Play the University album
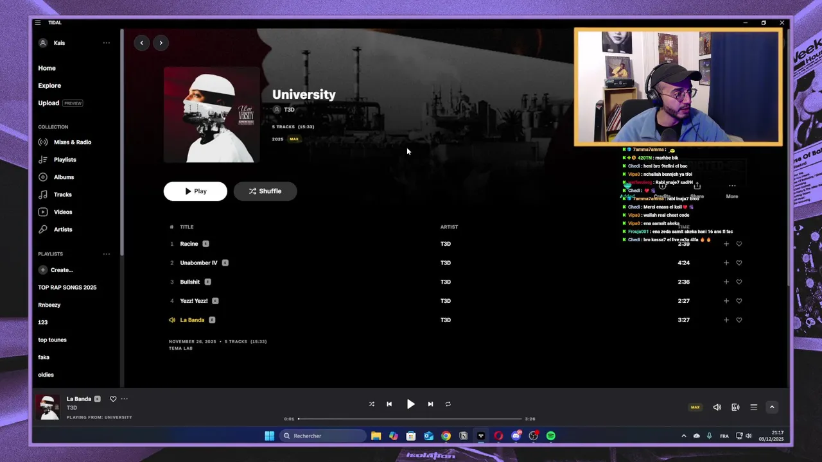The height and width of the screenshot is (462, 822). pyautogui.click(x=195, y=191)
